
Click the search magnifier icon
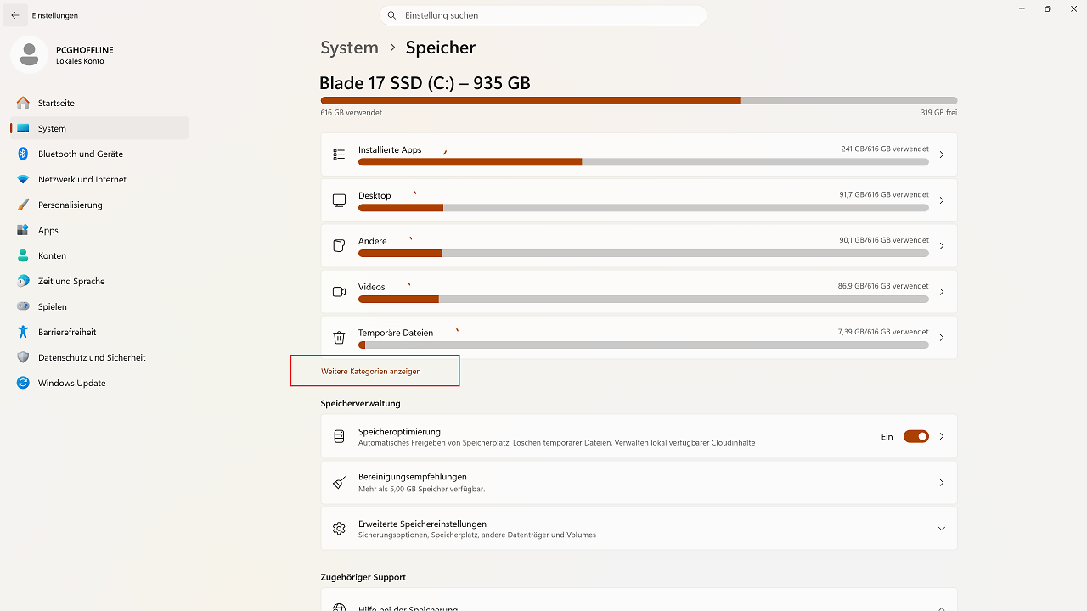(391, 15)
